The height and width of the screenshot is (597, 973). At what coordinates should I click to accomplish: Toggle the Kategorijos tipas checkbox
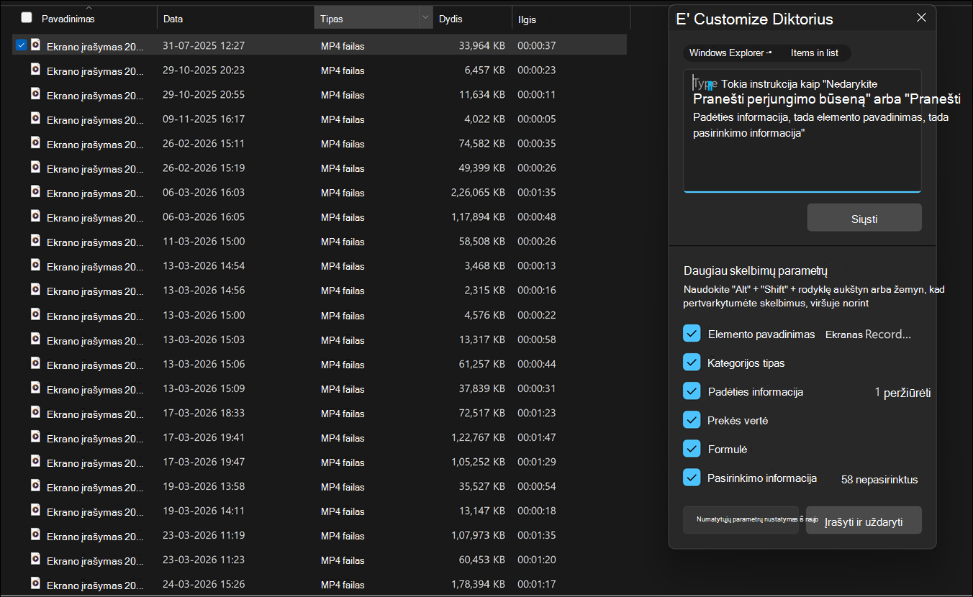coord(692,363)
